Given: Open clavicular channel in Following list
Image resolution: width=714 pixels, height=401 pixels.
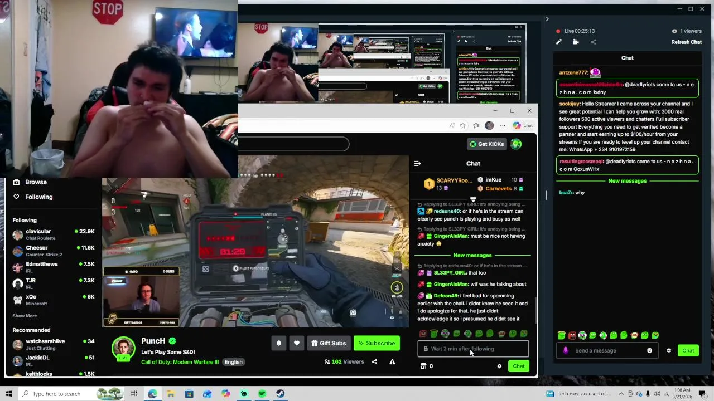Looking at the screenshot, I should 54,234.
